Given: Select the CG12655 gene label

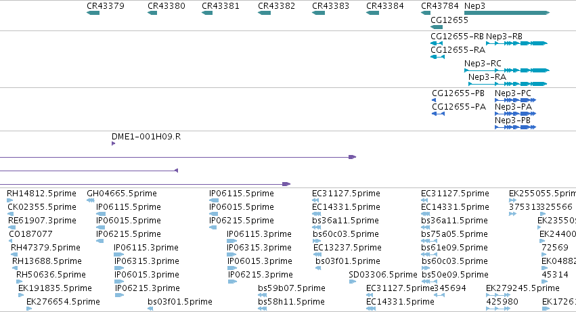Looking at the screenshot, I should [449, 20].
